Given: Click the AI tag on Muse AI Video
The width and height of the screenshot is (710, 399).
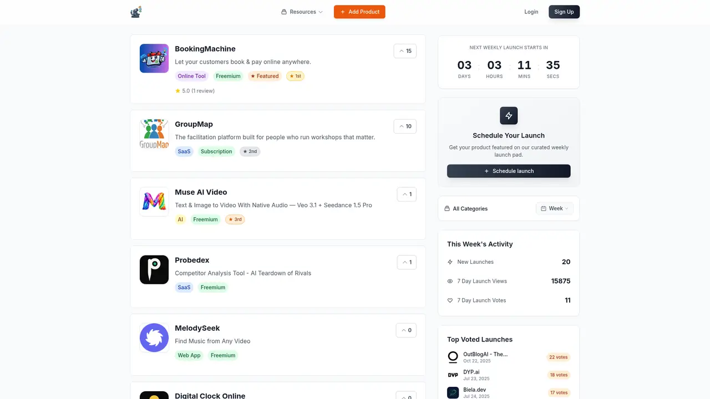Looking at the screenshot, I should 180,219.
